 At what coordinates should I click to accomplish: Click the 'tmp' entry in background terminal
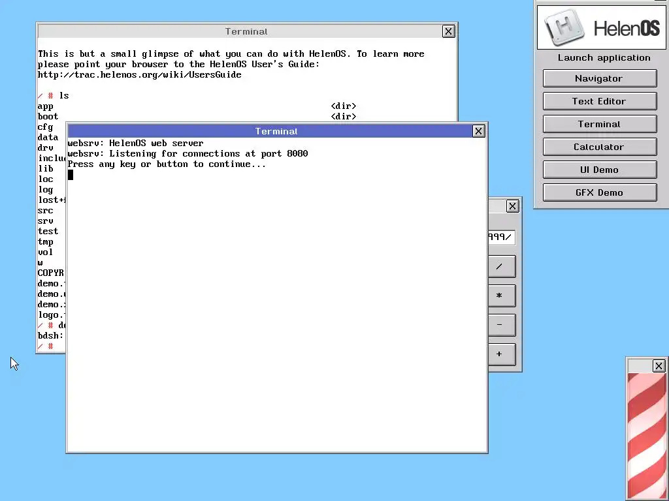(45, 242)
